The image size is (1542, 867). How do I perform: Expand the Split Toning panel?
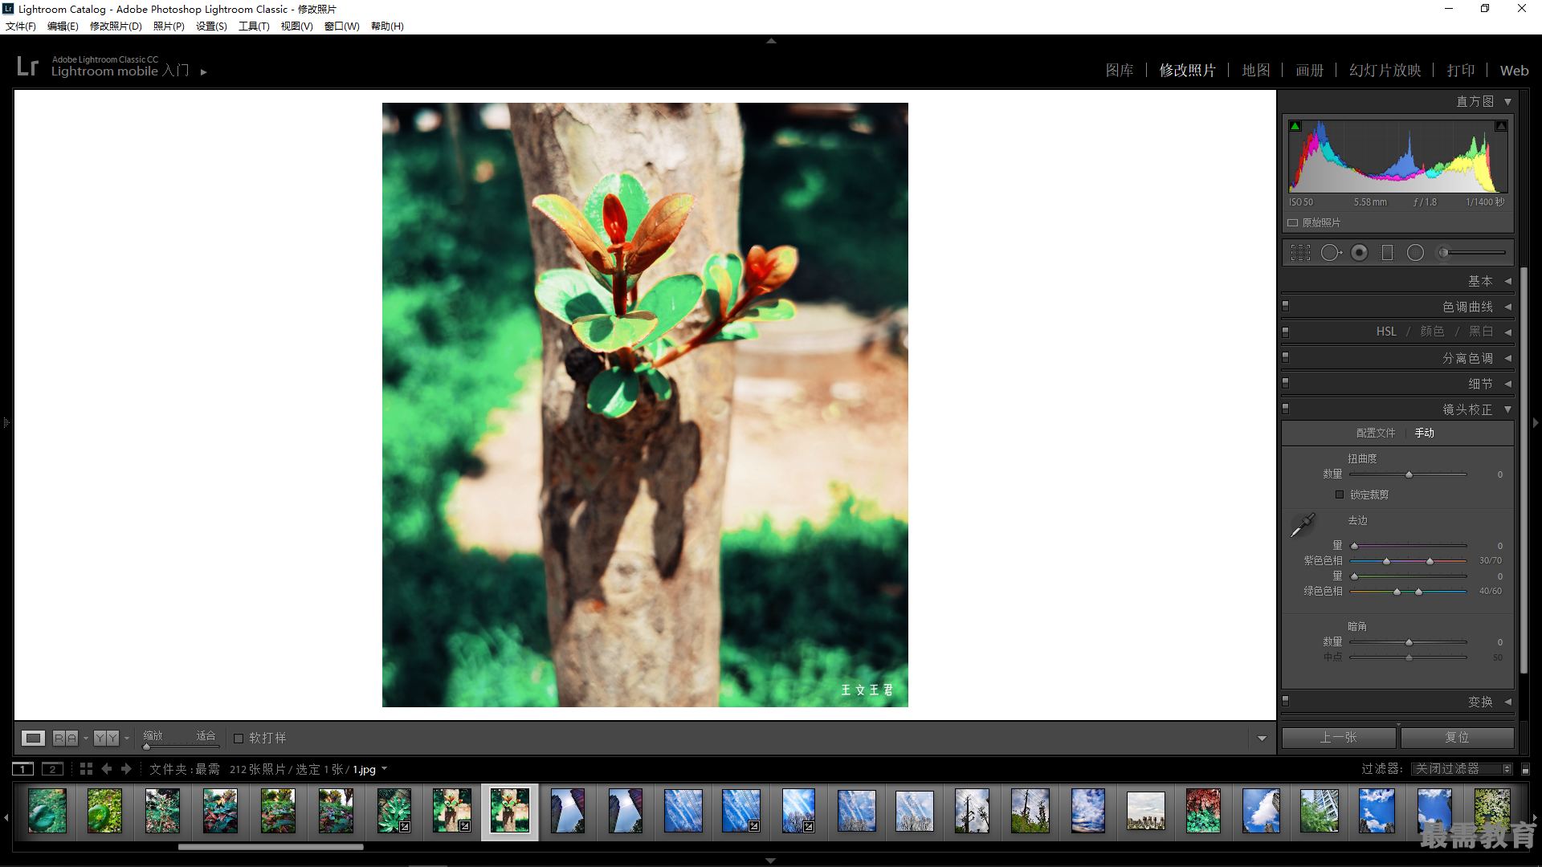coord(1507,358)
